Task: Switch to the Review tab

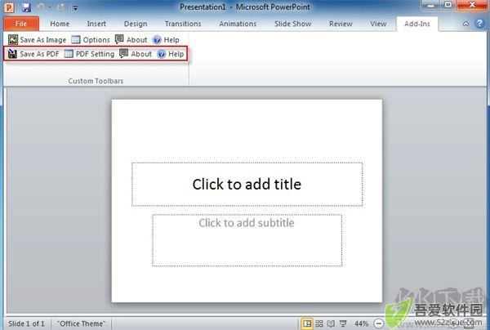Action: pyautogui.click(x=341, y=24)
